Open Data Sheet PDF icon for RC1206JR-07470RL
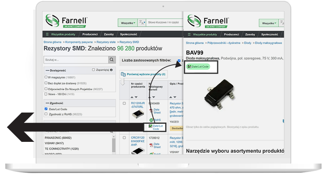Screen dimensions: 328x175 point(151,111)
